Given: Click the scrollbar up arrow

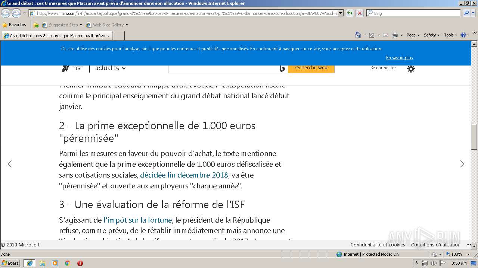Looking at the screenshot, I should click(x=475, y=44).
